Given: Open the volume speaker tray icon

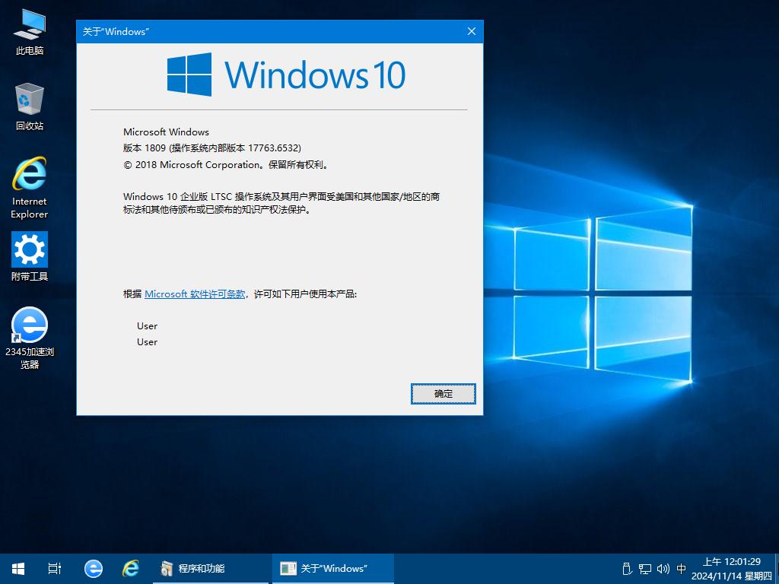Looking at the screenshot, I should 663,569.
